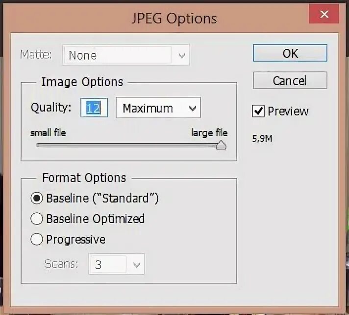This screenshot has height=315, width=349.
Task: Click the Baseline Optimized label text
Action: tap(95, 219)
